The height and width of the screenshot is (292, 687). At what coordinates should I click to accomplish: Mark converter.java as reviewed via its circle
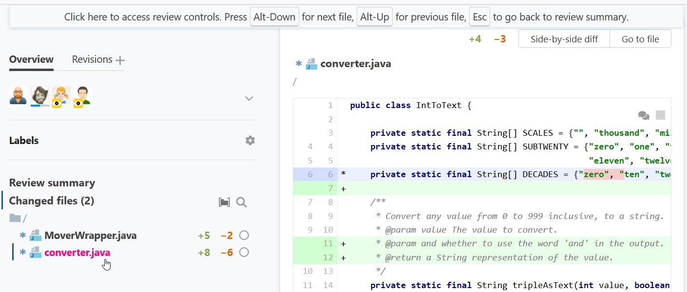(244, 252)
